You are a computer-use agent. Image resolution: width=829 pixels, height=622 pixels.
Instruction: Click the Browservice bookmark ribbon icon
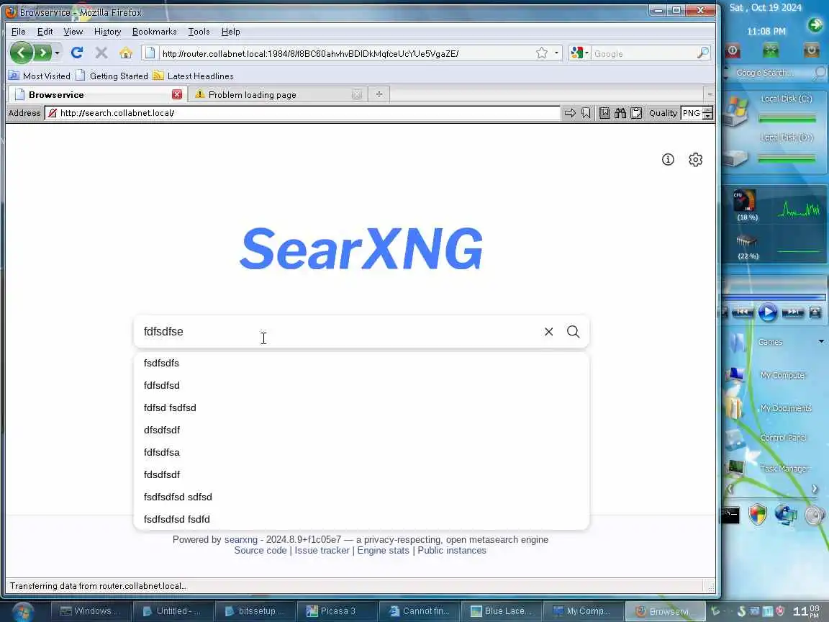pos(586,112)
